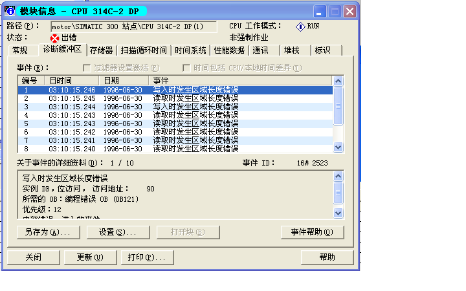Click the 关闭 button
The width and height of the screenshot is (466, 291).
34,257
